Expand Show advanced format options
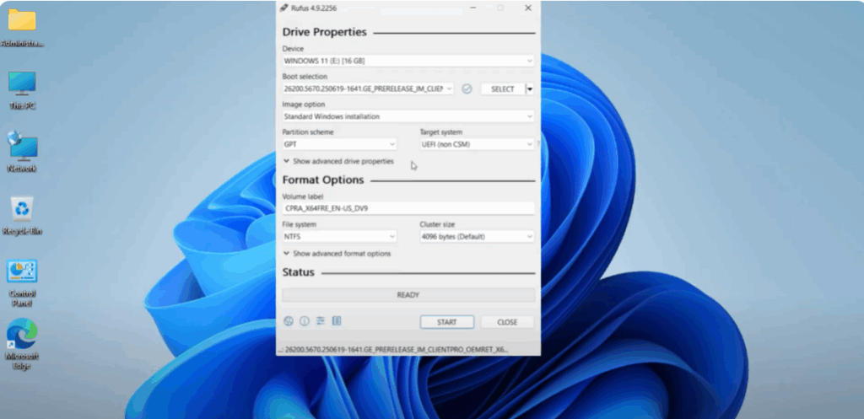864x419 pixels. (x=337, y=254)
